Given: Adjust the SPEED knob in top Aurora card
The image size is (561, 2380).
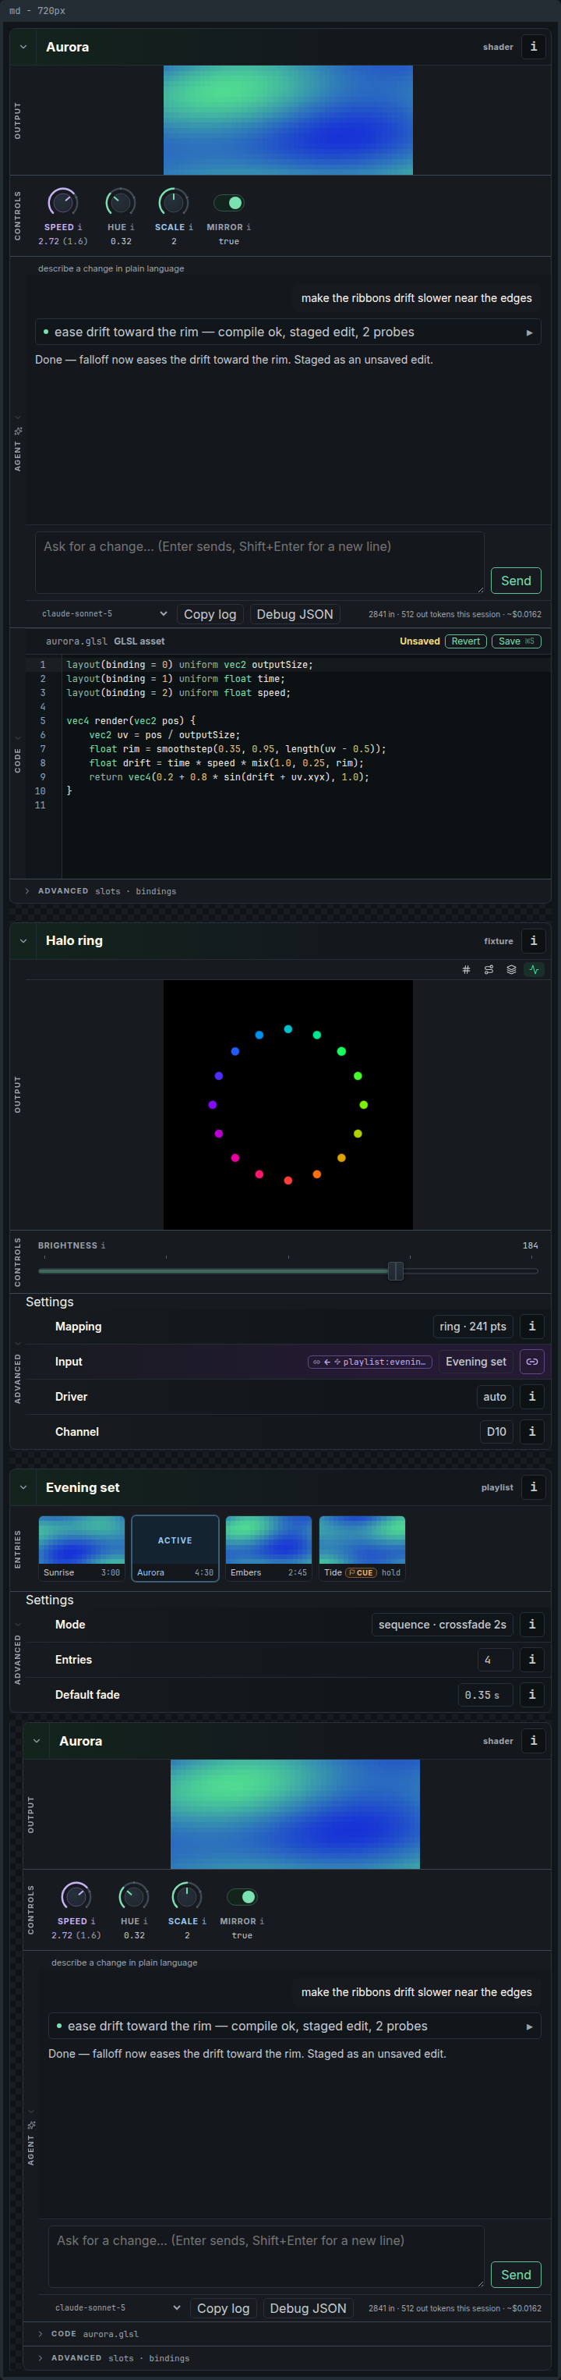Looking at the screenshot, I should pyautogui.click(x=63, y=201).
